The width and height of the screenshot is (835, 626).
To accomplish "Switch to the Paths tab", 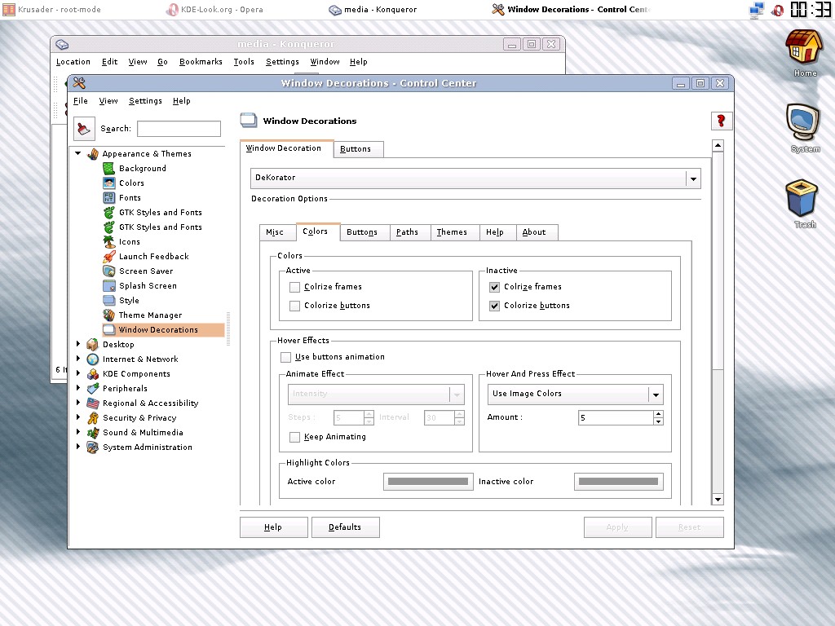I will click(410, 232).
